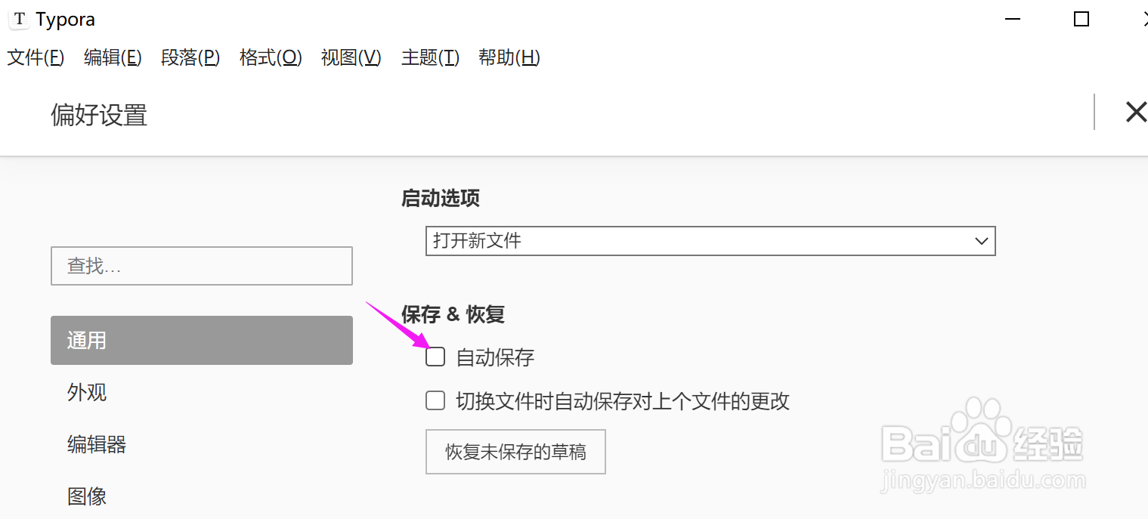Open the 主题(T) menu
Screen dimensions: 1148x519
tap(430, 57)
